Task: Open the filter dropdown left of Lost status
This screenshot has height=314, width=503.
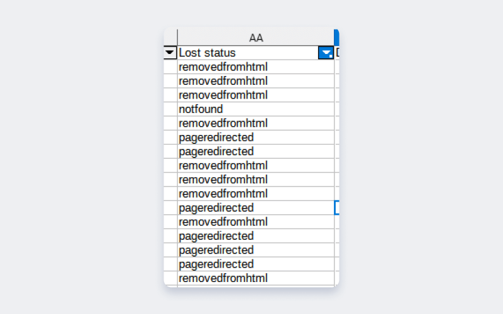Action: [x=170, y=53]
